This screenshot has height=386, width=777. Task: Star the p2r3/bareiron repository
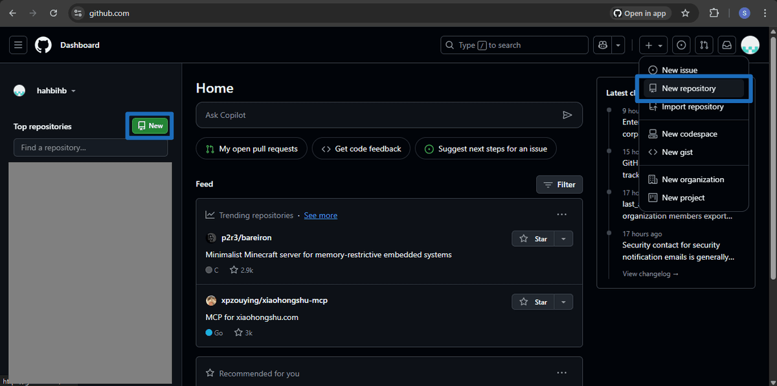pyautogui.click(x=534, y=238)
